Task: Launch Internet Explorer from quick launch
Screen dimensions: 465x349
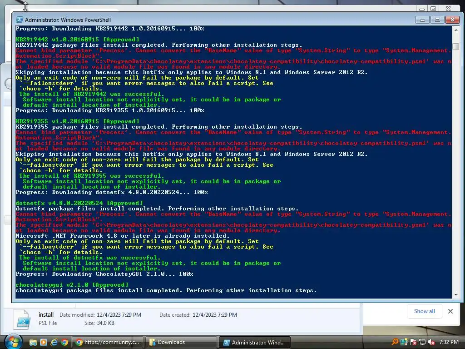Action: coord(54,342)
